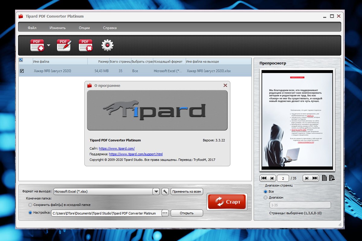362x241 pixels.
Task: Click the single page view icon
Action: [x=324, y=178]
